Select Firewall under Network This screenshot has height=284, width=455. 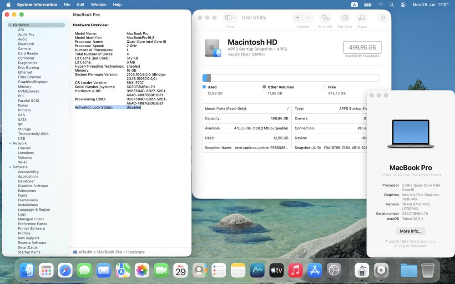tap(24, 148)
